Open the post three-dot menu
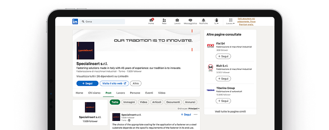This screenshot has height=130, width=329. click(x=195, y=115)
